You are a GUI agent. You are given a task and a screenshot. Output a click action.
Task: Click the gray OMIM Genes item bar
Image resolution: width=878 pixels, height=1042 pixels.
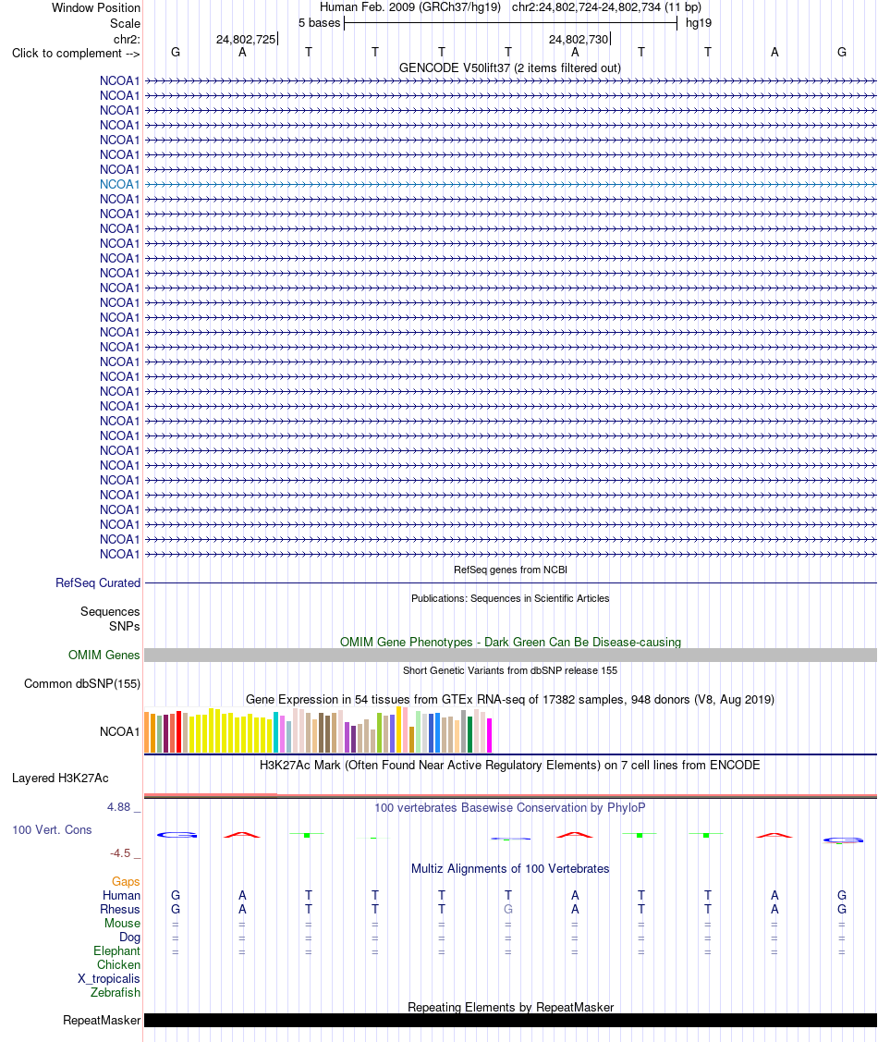[510, 656]
